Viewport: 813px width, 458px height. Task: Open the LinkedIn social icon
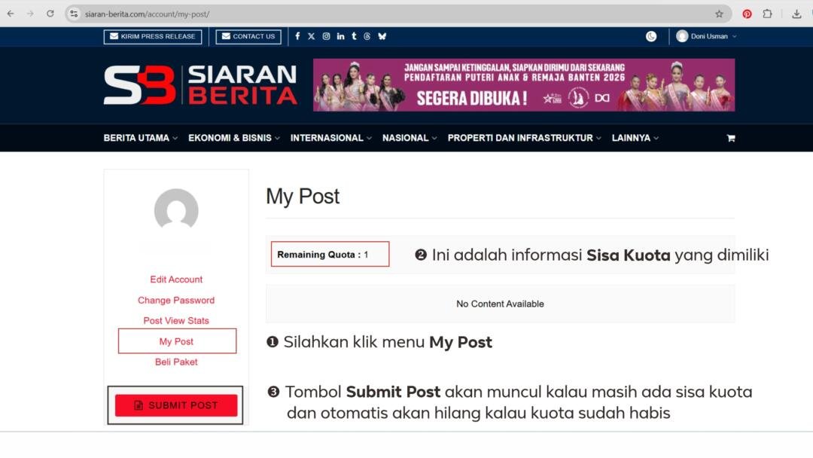(x=340, y=35)
